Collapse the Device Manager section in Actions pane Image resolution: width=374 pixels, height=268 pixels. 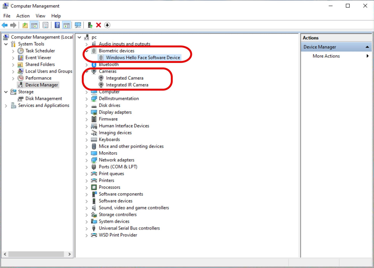pyautogui.click(x=367, y=47)
